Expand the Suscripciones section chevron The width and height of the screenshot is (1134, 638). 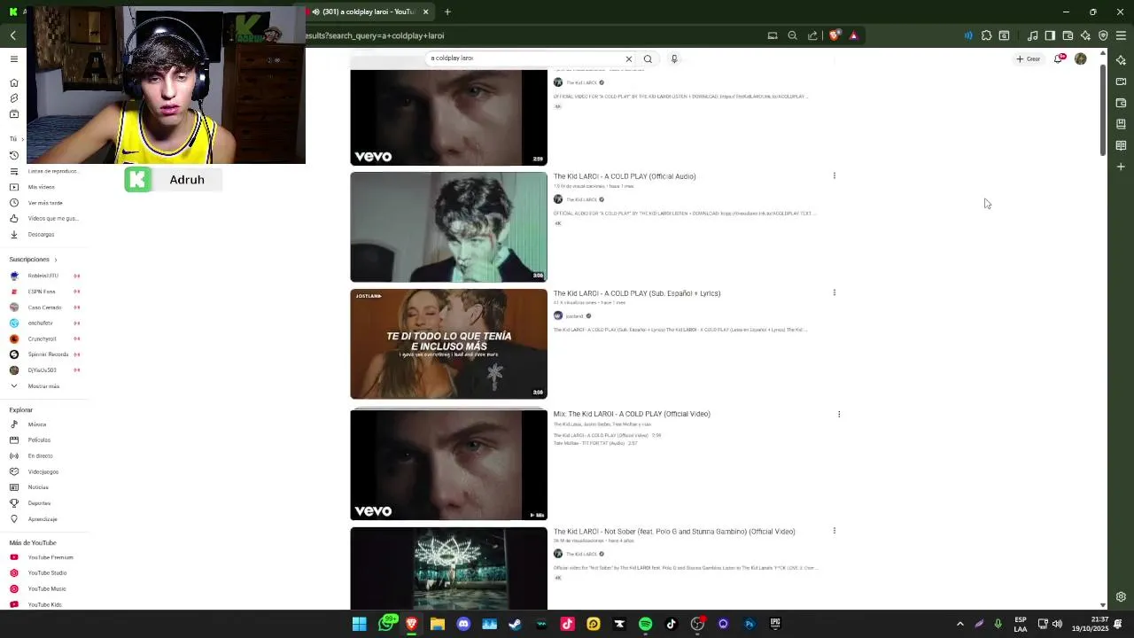pyautogui.click(x=55, y=260)
